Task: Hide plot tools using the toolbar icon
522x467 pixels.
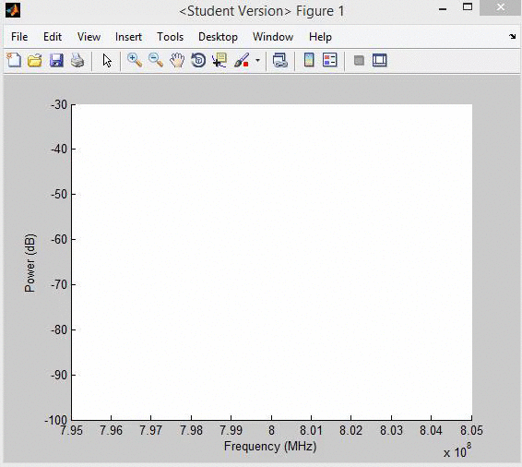Action: tap(359, 61)
